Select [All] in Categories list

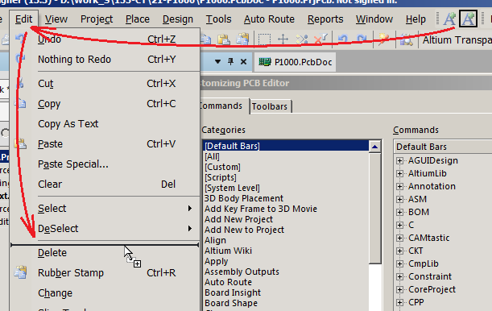(x=286, y=156)
